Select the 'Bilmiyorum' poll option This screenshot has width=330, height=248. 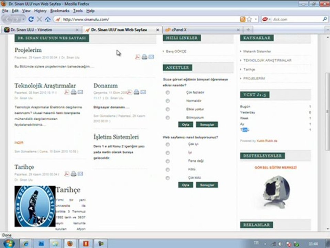(x=167, y=118)
